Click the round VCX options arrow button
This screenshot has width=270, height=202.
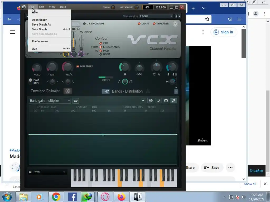(175, 24)
